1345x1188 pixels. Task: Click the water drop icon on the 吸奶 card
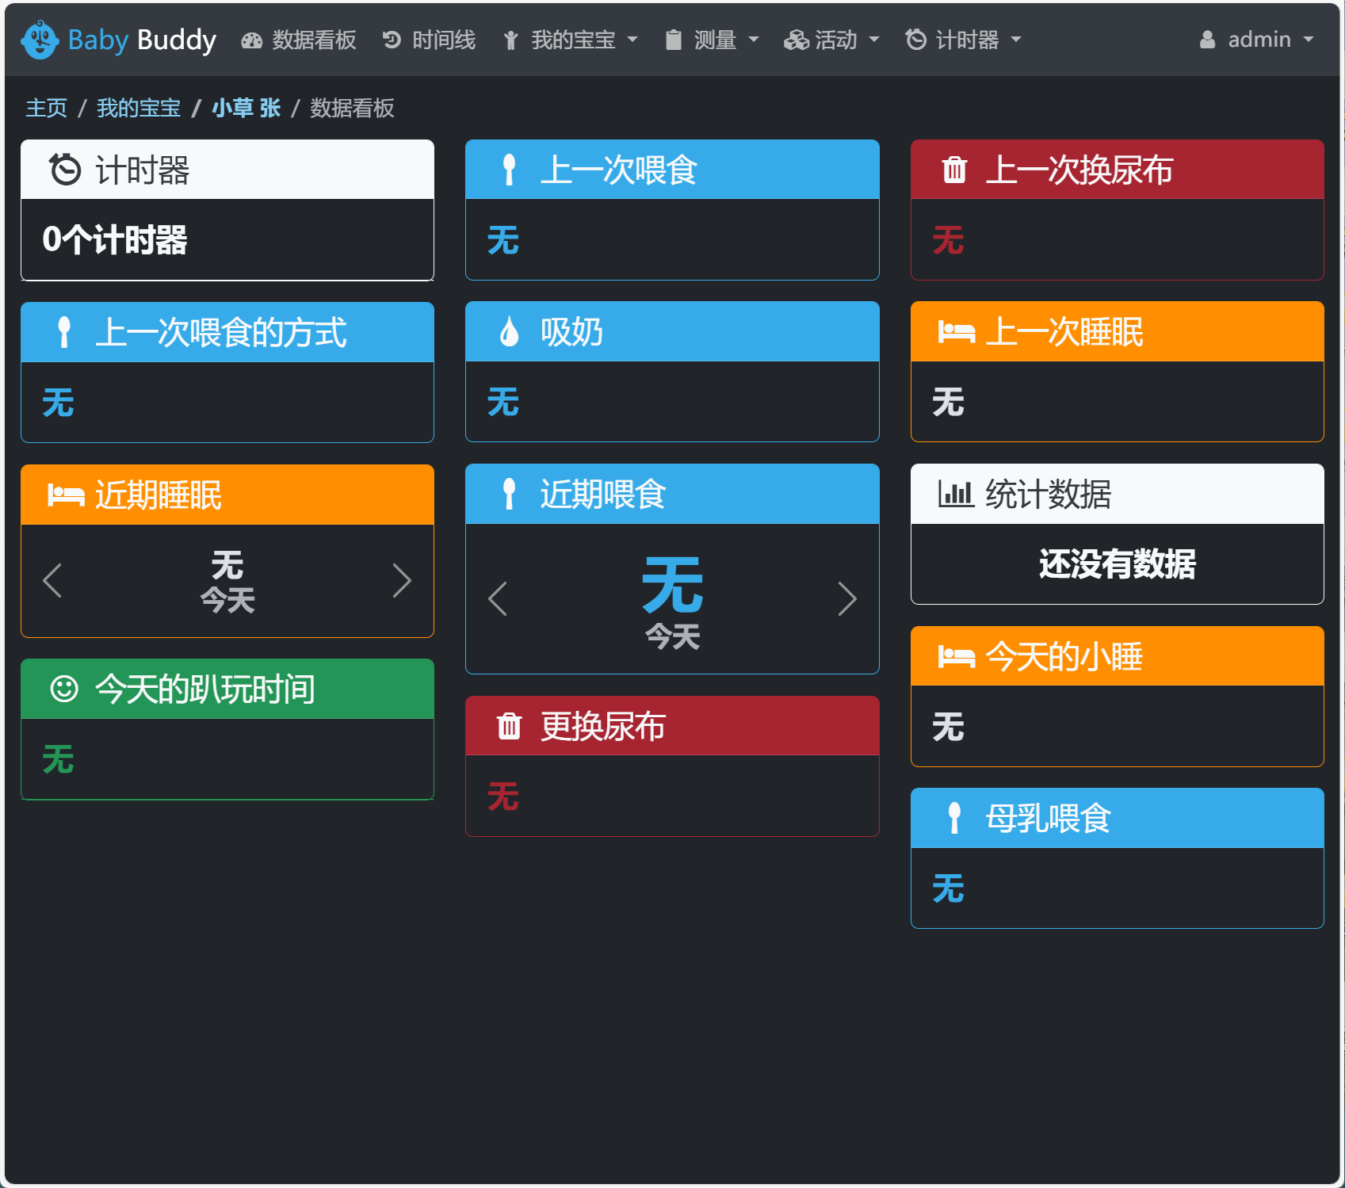pyautogui.click(x=510, y=332)
